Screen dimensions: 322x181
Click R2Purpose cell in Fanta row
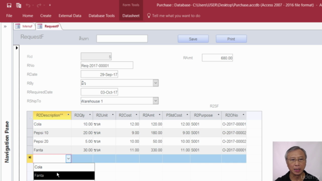click(206, 150)
